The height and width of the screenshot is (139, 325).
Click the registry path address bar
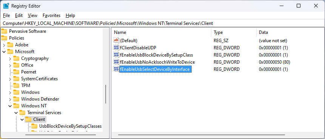click(162, 23)
